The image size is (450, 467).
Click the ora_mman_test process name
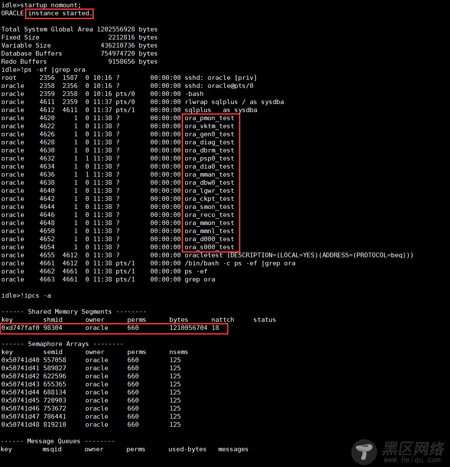pyautogui.click(x=209, y=174)
